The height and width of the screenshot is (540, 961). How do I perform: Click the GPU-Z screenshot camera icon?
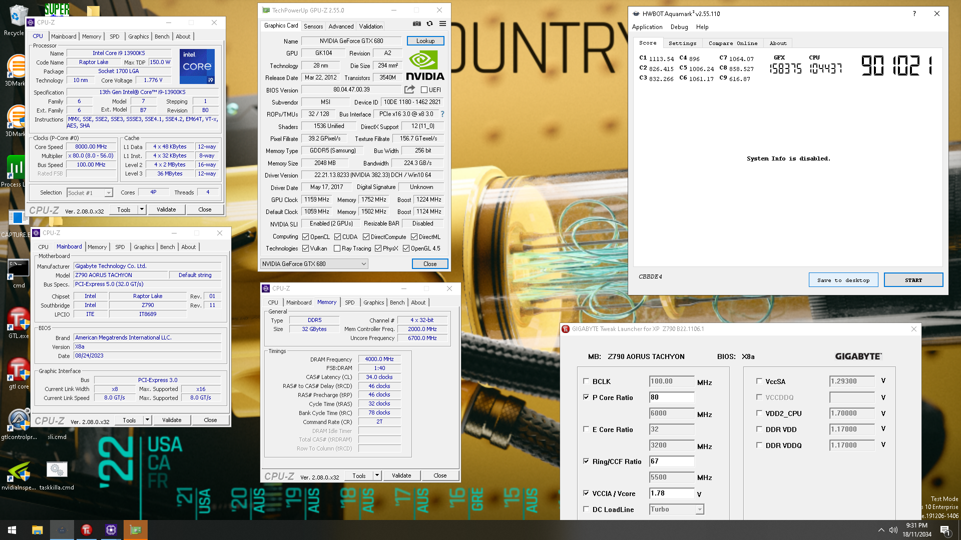[x=416, y=23]
